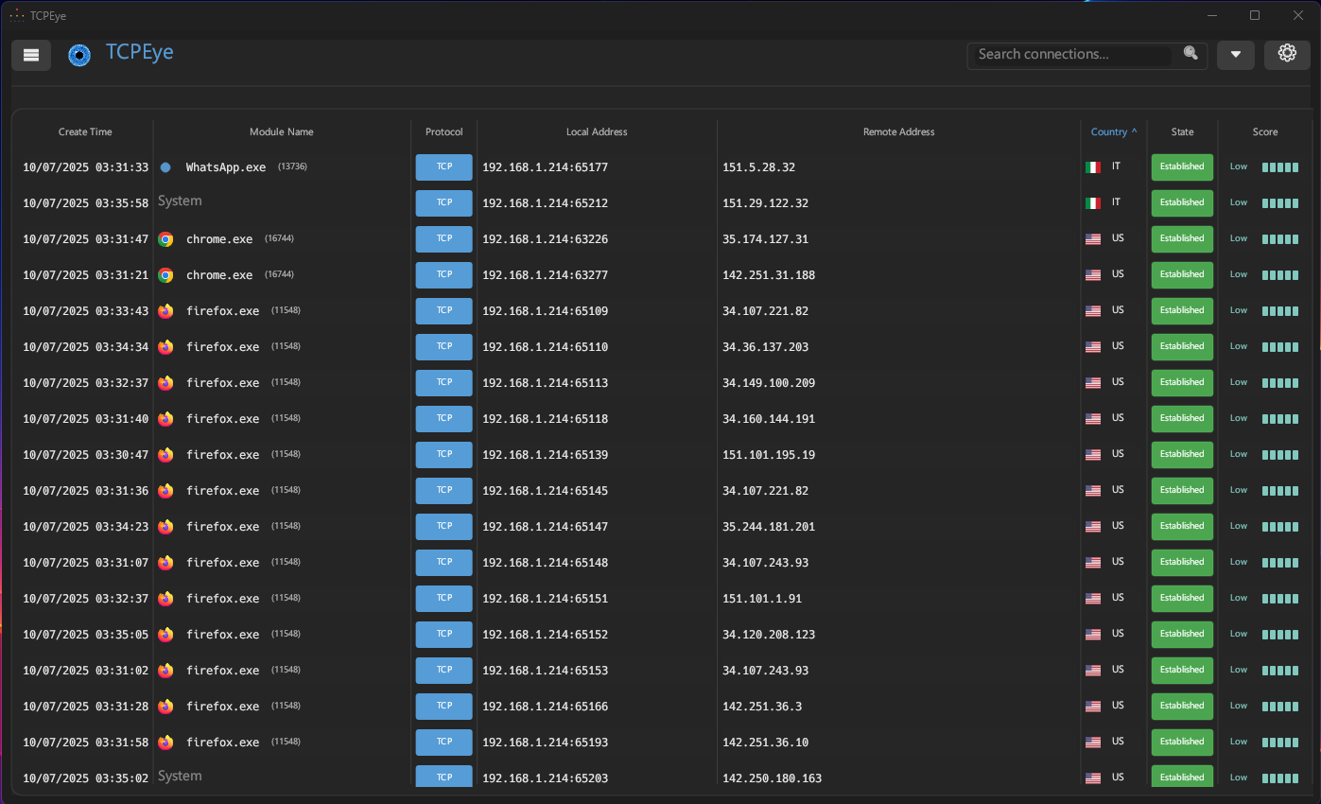This screenshot has height=804, width=1321.
Task: Select create time 10/07/2025 03:31:33
Action: (x=86, y=167)
